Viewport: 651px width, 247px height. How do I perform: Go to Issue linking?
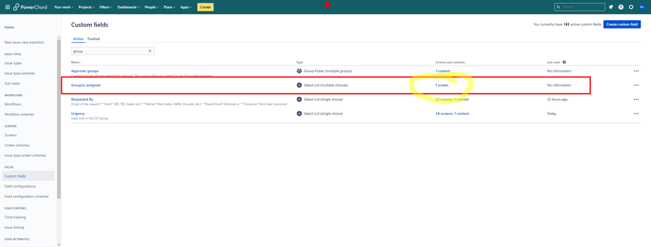(14, 227)
